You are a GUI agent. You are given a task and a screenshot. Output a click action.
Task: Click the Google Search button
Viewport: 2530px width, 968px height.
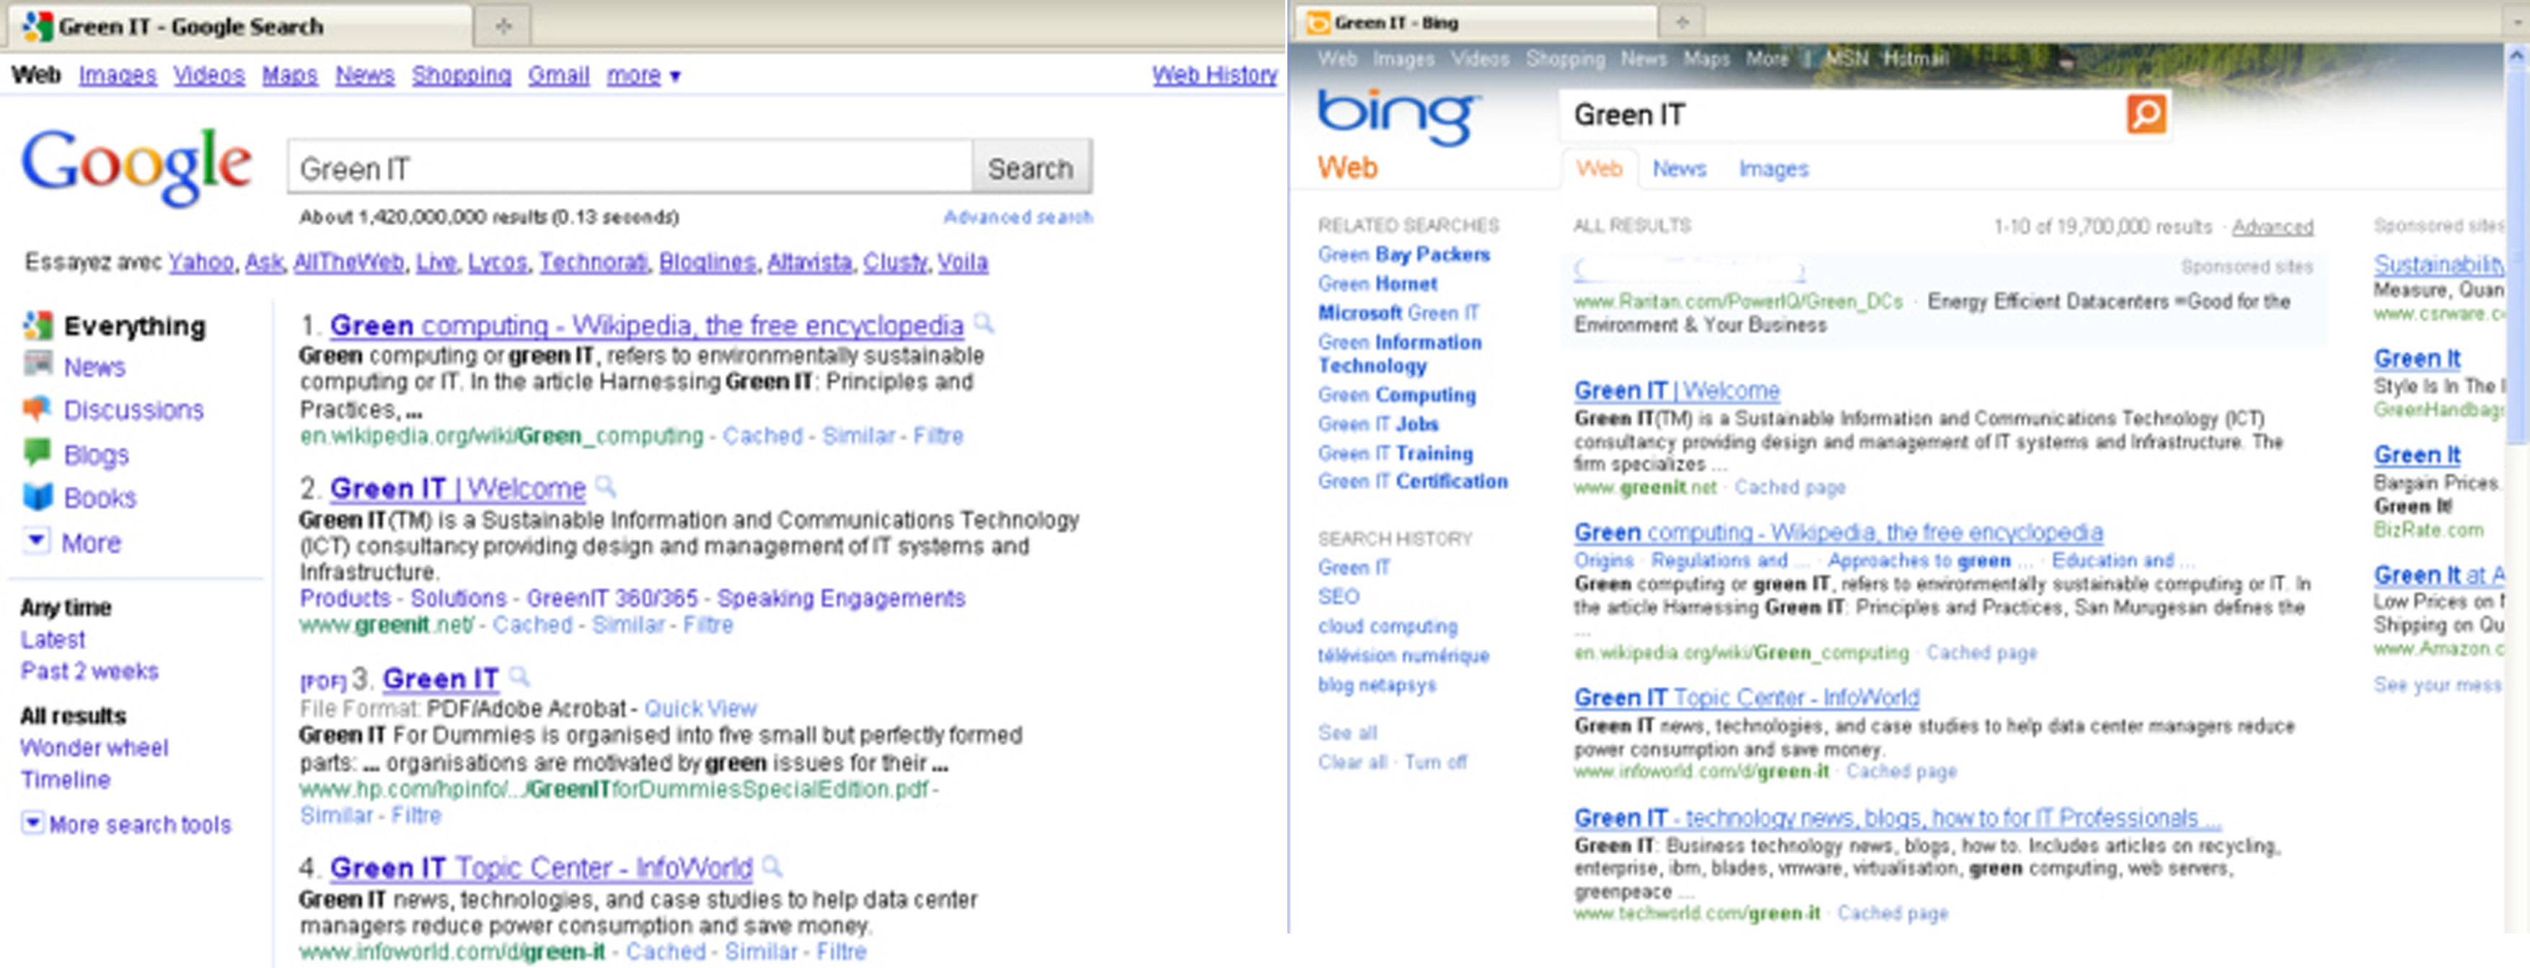(1031, 168)
